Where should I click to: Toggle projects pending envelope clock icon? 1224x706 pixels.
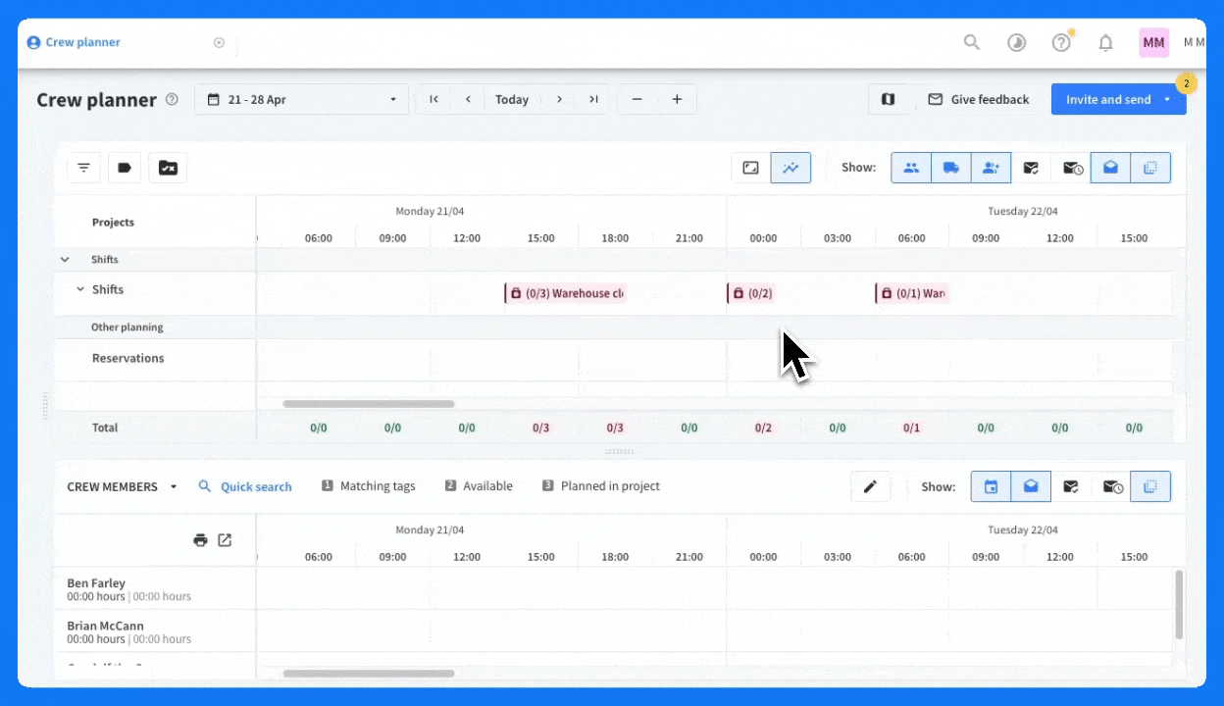1072,168
